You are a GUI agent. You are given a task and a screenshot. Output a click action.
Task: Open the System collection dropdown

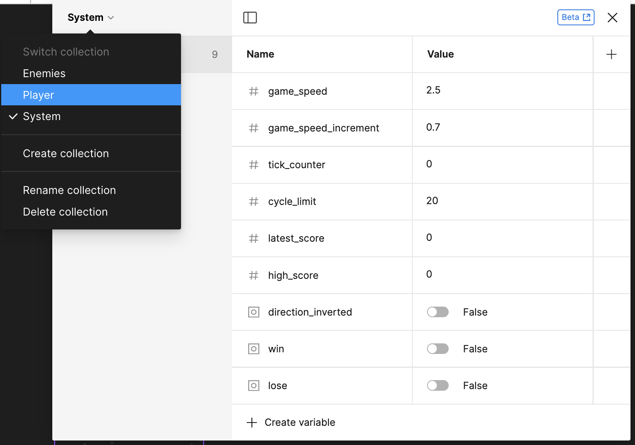tap(91, 18)
